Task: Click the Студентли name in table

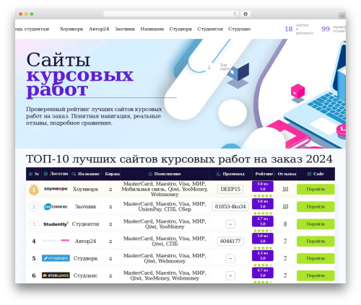Action: coord(85,224)
